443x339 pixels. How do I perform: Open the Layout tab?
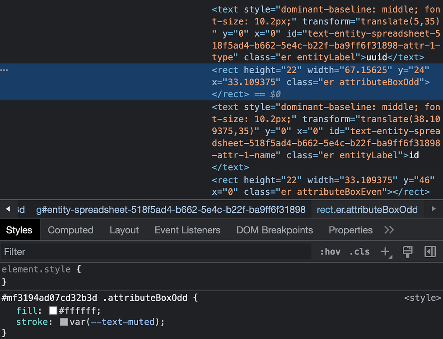[x=124, y=230]
